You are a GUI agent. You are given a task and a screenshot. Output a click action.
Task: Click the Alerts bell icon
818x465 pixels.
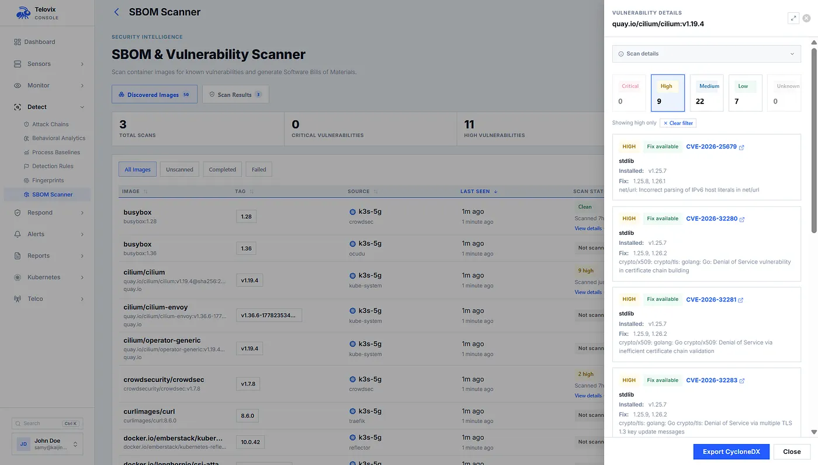(x=18, y=234)
